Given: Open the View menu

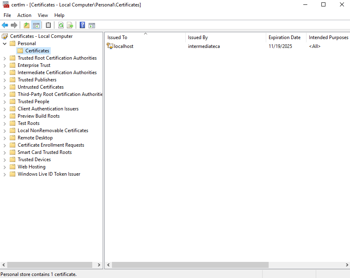Looking at the screenshot, I should pyautogui.click(x=43, y=15).
